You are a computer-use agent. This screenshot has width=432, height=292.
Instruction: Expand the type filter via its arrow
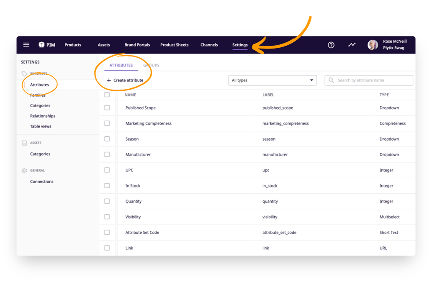tap(311, 80)
